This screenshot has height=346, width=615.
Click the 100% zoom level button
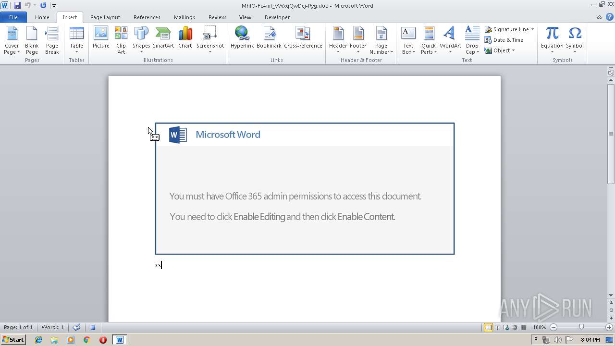point(539,327)
